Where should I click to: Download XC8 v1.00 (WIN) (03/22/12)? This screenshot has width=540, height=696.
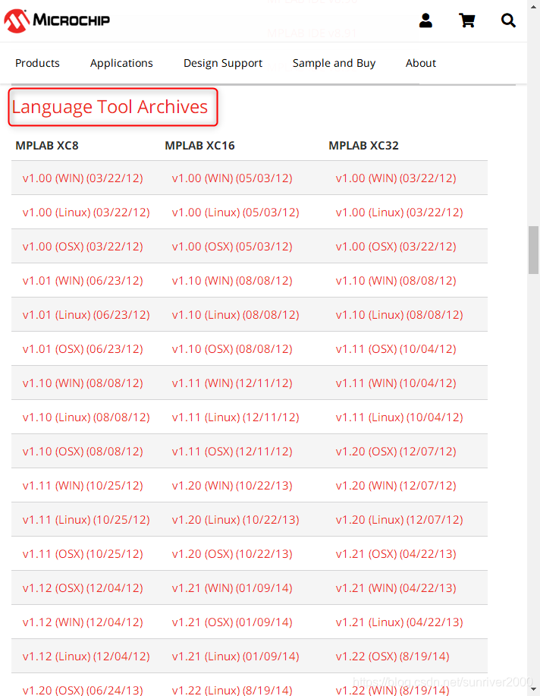(x=83, y=178)
